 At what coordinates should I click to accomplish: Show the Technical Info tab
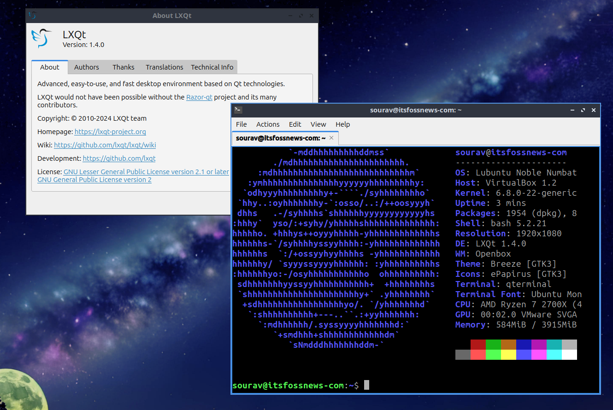tap(212, 67)
